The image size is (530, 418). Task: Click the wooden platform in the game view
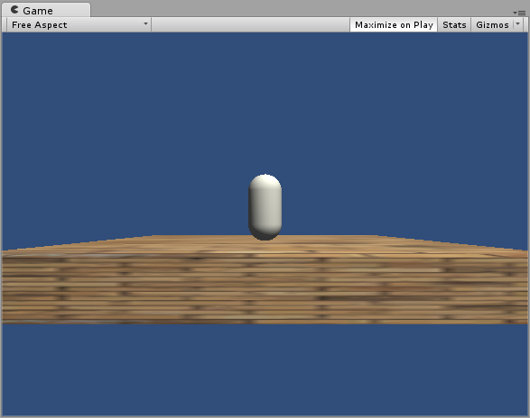click(x=265, y=280)
